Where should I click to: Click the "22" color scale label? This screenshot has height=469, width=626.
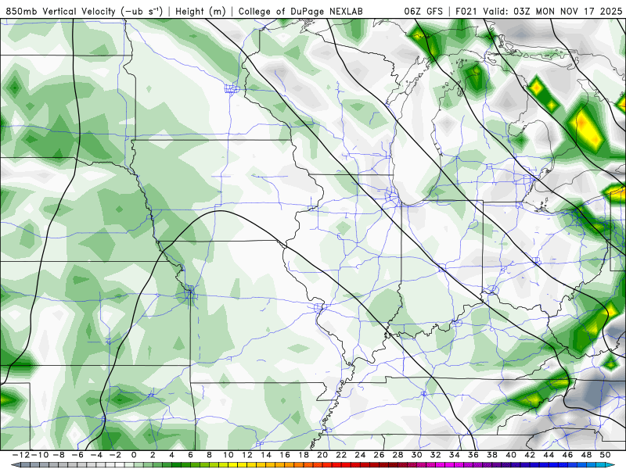(x=341, y=455)
